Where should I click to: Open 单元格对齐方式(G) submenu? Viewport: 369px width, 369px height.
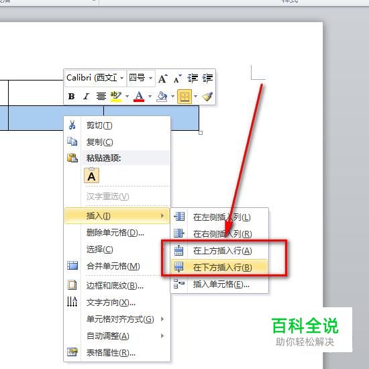(117, 319)
